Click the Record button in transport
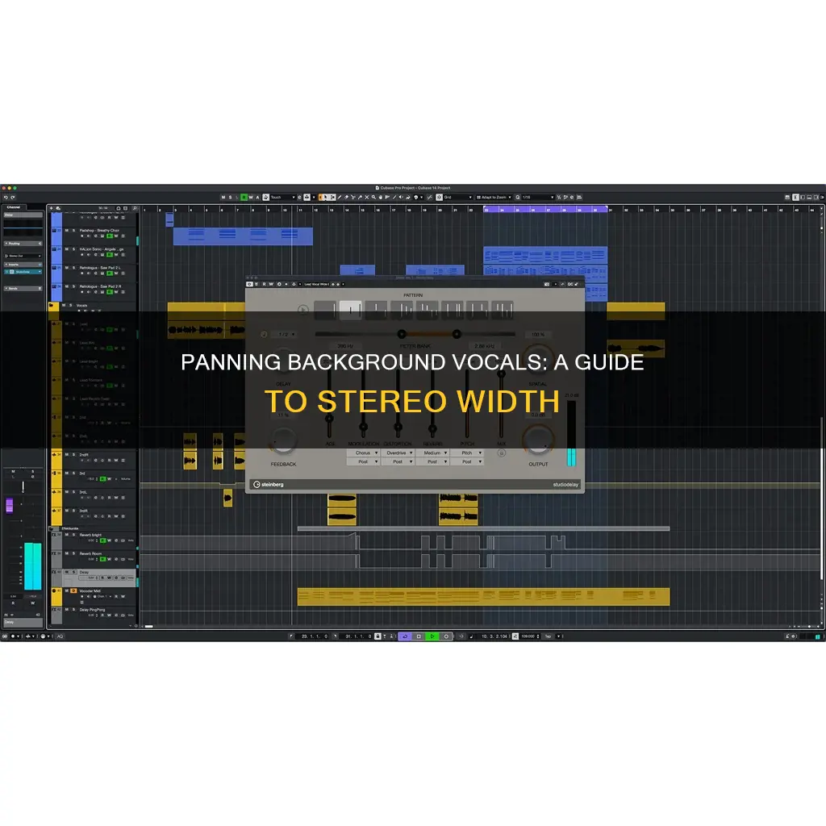The image size is (826, 826). 446,636
